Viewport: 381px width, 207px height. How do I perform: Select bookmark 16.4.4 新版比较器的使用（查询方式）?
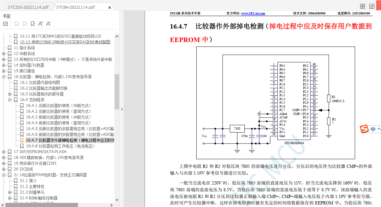pos(58,123)
